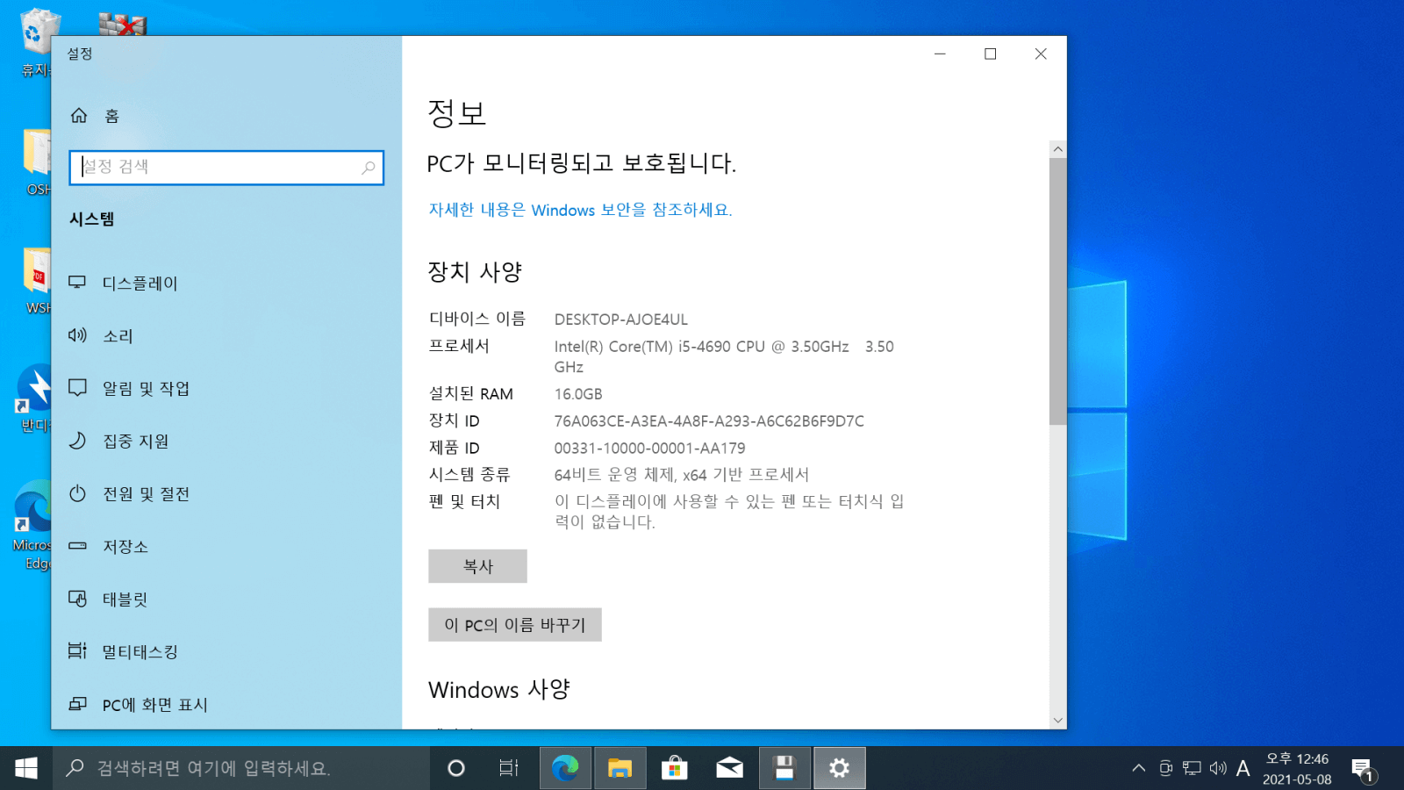The height and width of the screenshot is (790, 1404).
Task: Click the 저장소 storage drive icon
Action: [x=77, y=546]
